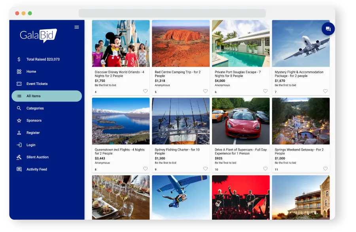
Task: Click the $1,750 price on Disney item
Action: (100, 81)
